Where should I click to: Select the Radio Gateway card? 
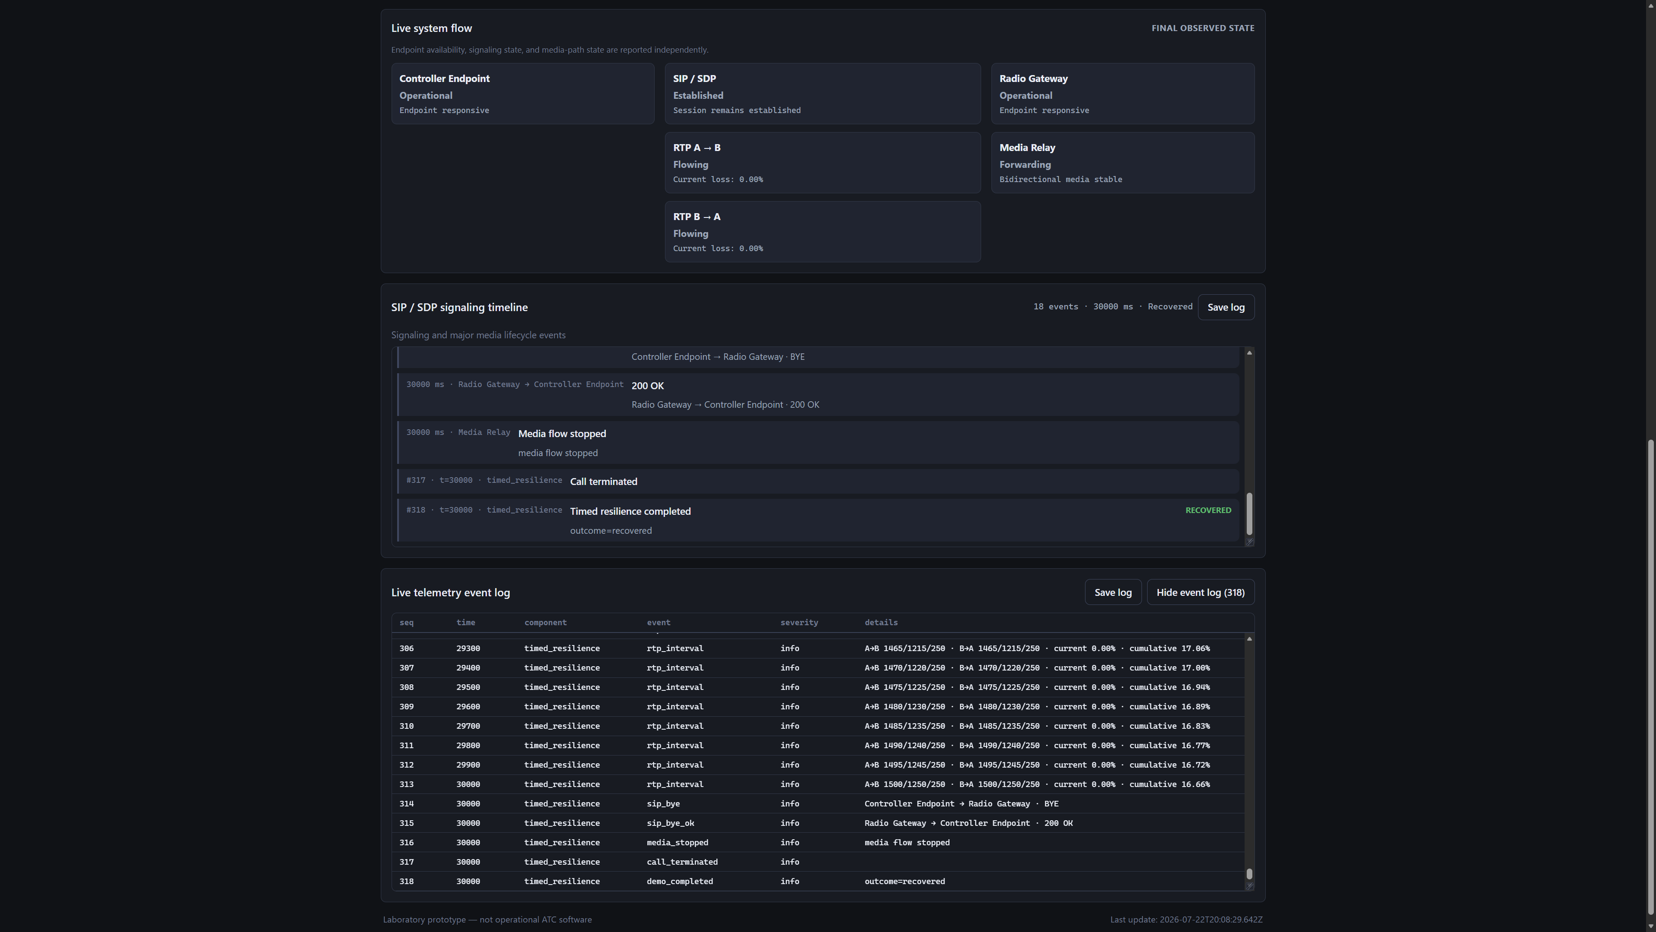click(x=1123, y=94)
